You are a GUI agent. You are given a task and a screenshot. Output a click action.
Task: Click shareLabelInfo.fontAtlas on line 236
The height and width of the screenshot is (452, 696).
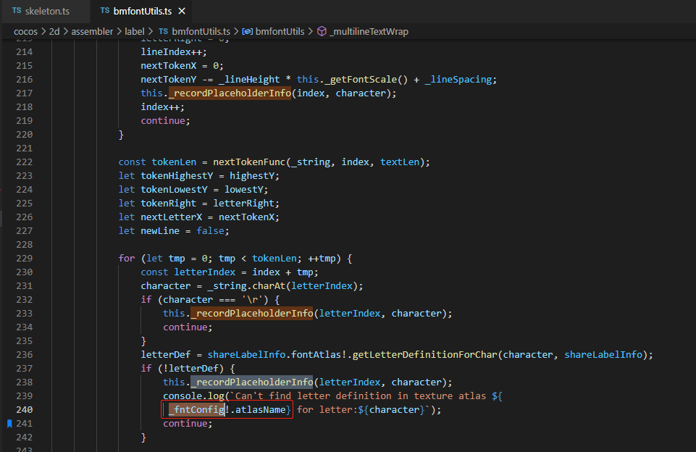[x=274, y=355]
